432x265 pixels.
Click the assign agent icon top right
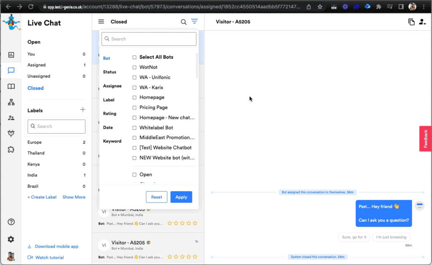tap(422, 22)
